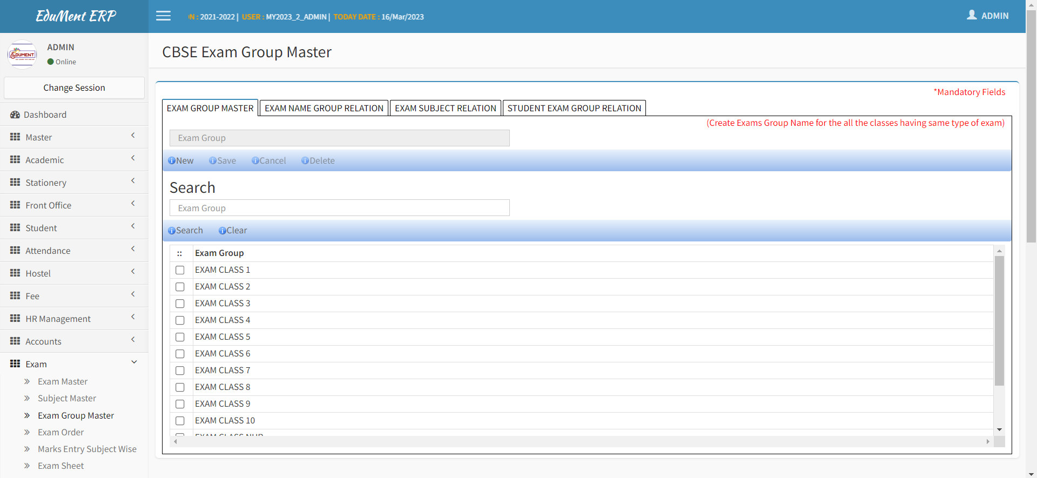The width and height of the screenshot is (1037, 478).
Task: Switch to EXAM SUBJECT RELATION tab
Action: click(x=445, y=108)
